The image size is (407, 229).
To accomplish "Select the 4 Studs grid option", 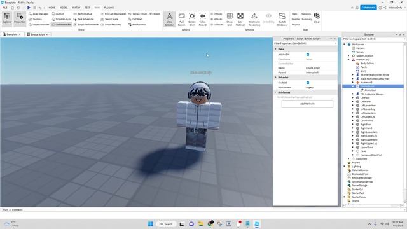I will click(216, 19).
